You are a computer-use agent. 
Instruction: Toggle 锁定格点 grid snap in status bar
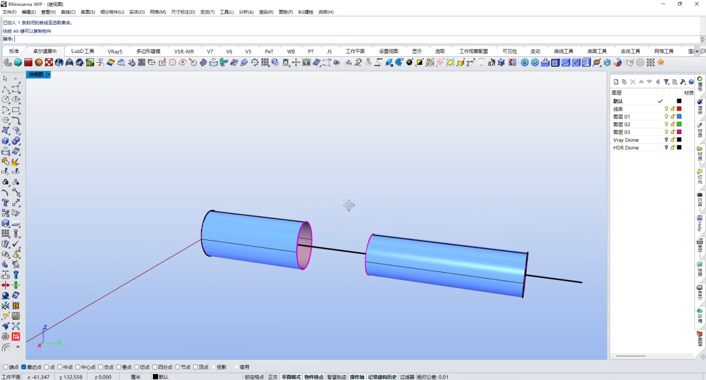(254, 377)
